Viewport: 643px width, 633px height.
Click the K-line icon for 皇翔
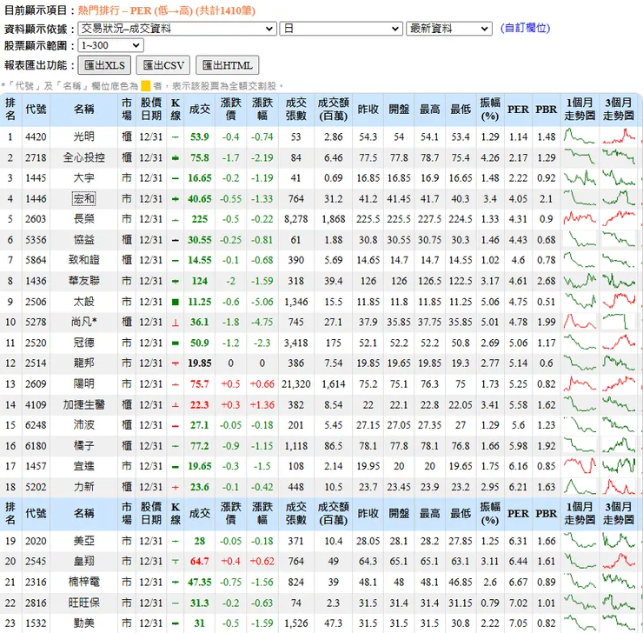[176, 561]
